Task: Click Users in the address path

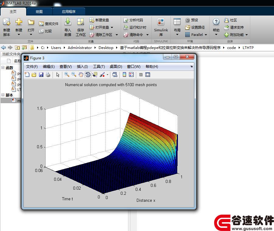Action: coord(56,47)
